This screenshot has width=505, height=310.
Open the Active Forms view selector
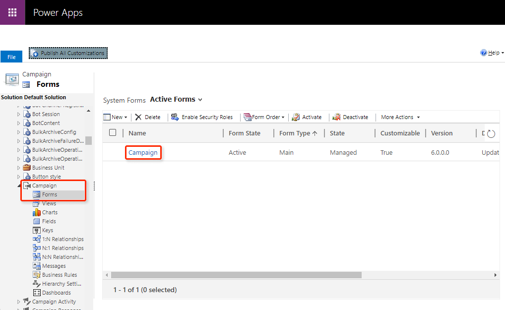click(x=176, y=100)
